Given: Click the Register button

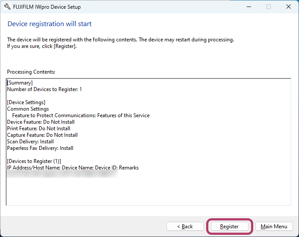Looking at the screenshot, I should [229, 226].
